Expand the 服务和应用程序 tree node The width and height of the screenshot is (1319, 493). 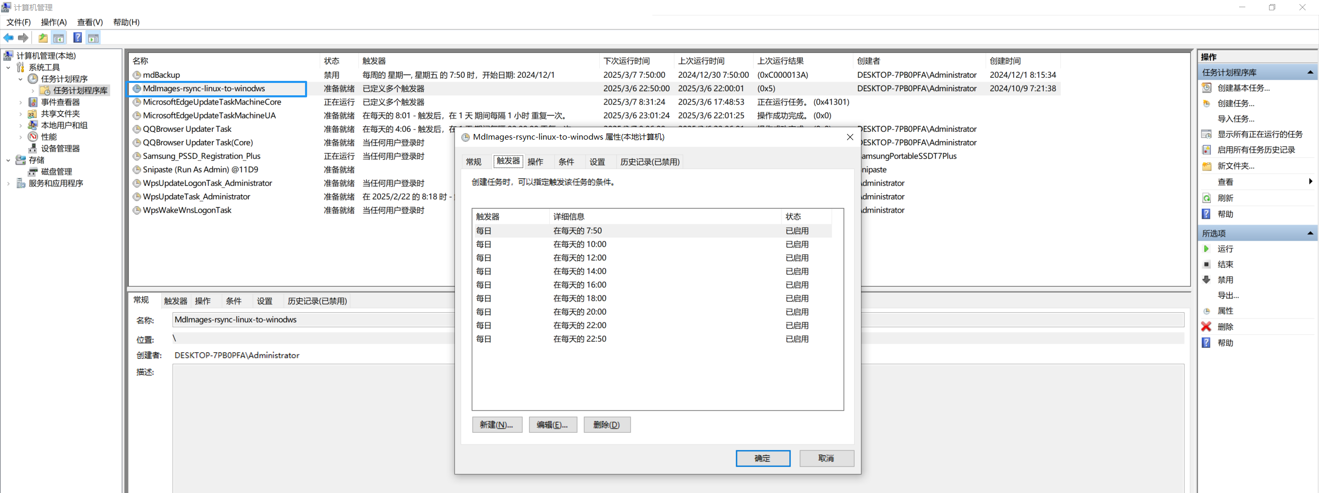[8, 183]
